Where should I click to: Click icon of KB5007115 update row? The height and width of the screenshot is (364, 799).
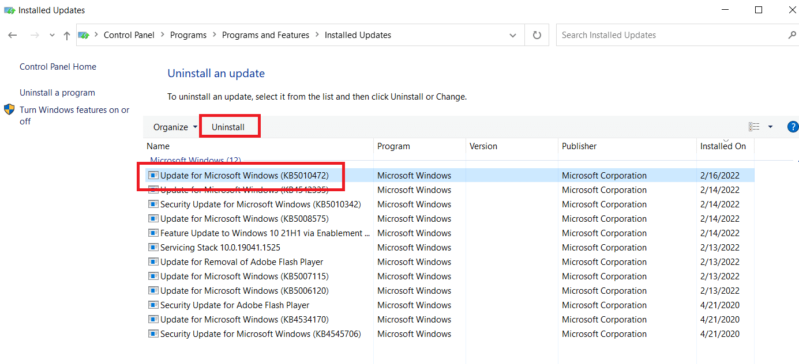pos(153,276)
